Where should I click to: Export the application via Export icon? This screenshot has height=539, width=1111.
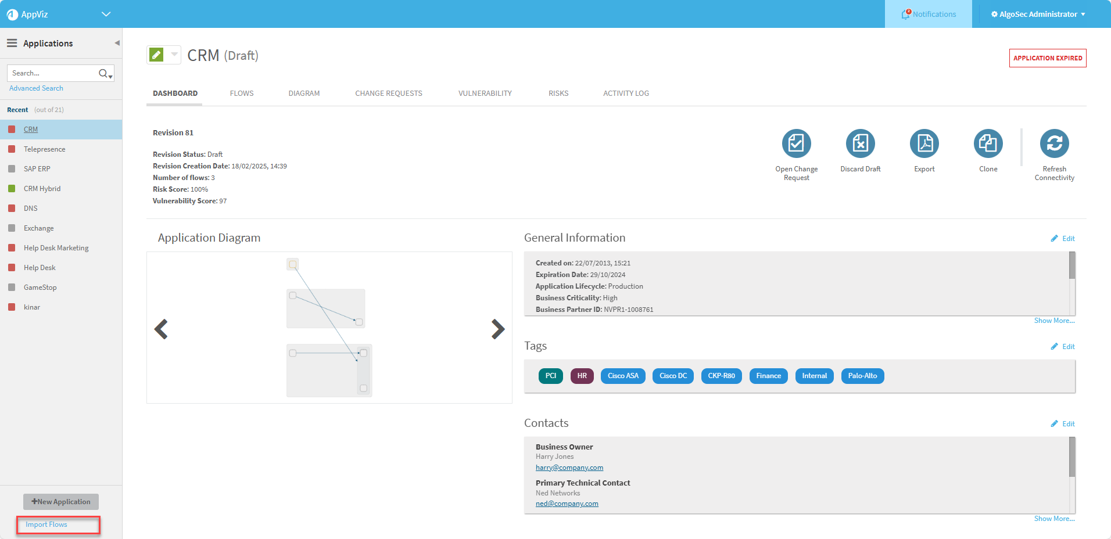tap(924, 143)
